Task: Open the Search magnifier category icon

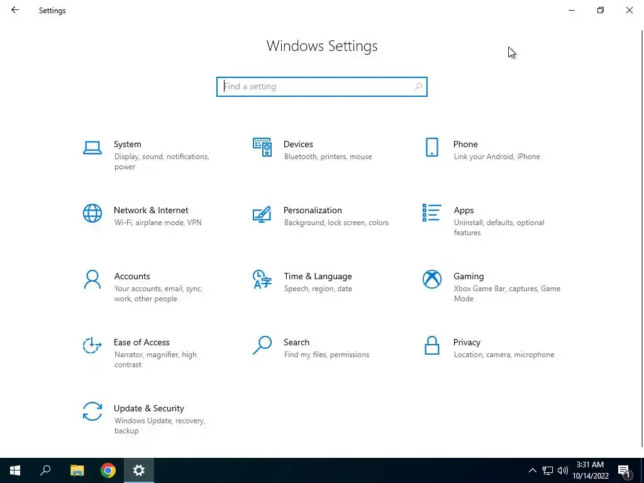Action: [x=262, y=345]
